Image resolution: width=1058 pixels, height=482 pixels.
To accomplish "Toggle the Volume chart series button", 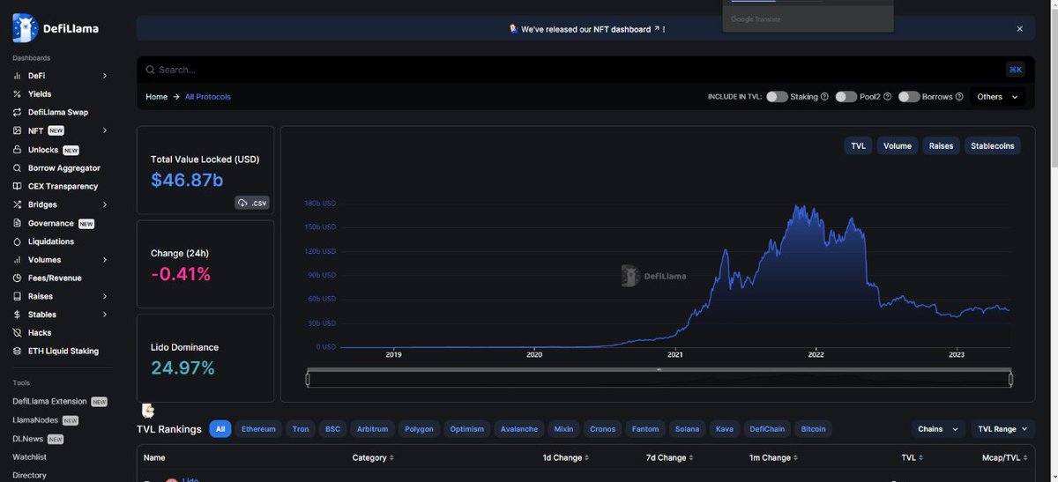I will tap(898, 146).
